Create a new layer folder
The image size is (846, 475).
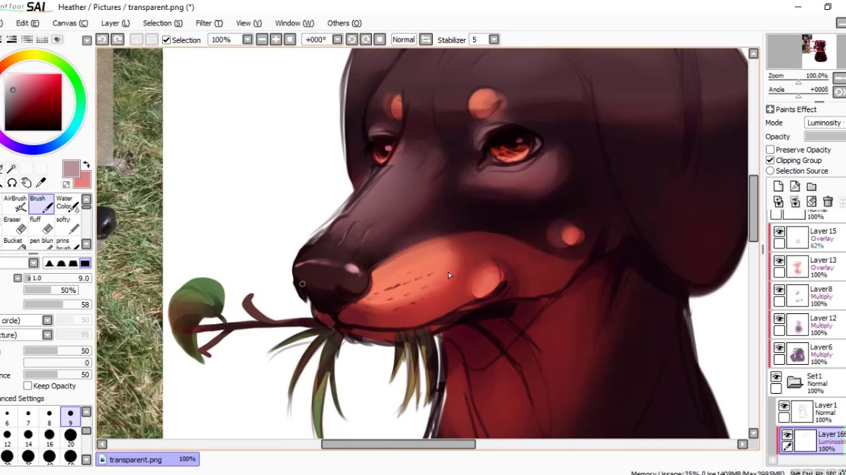pyautogui.click(x=812, y=187)
